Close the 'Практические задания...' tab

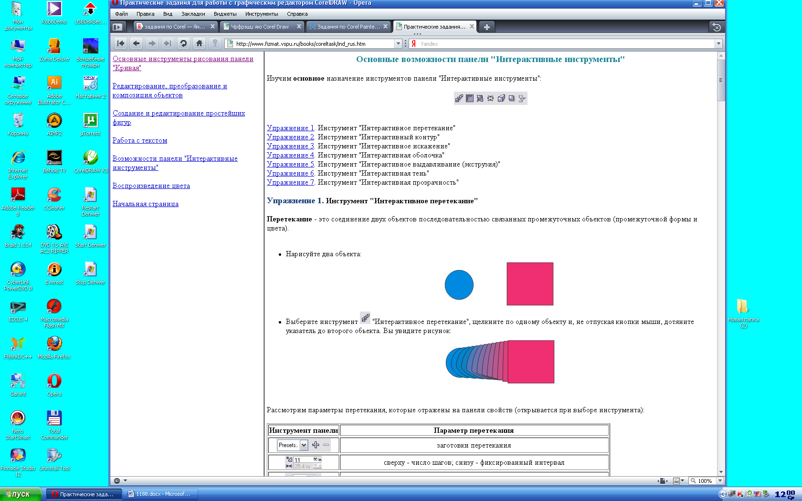click(472, 26)
